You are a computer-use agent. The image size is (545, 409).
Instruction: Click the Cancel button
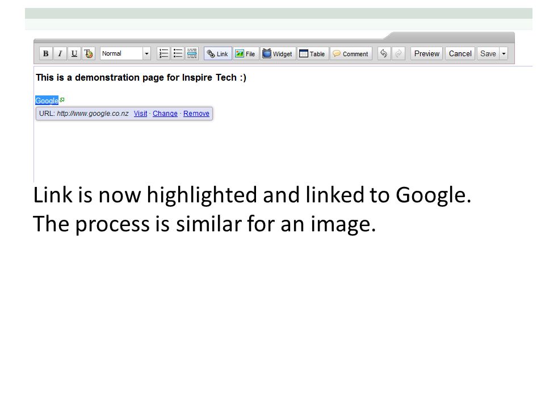[460, 53]
